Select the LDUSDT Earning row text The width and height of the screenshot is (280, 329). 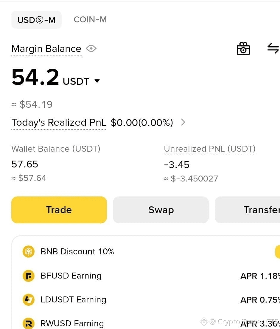(73, 300)
